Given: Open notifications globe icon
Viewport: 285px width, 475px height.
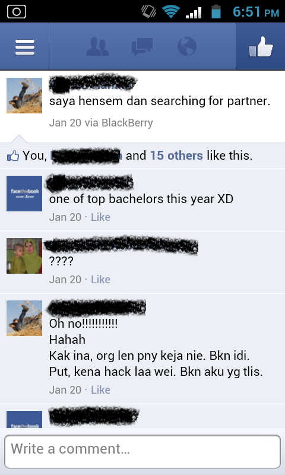Looking at the screenshot, I should point(187,46).
